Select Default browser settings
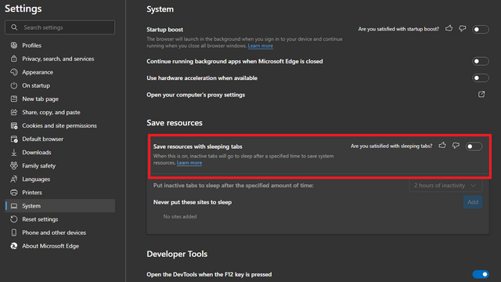This screenshot has height=282, width=501. 60,139
